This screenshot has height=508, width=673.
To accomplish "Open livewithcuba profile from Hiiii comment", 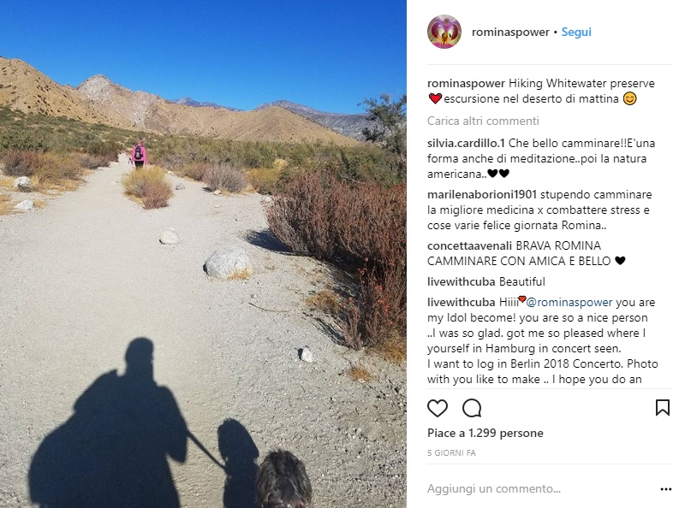I will point(461,303).
